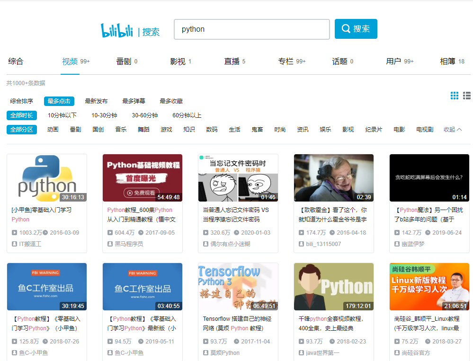473x361 pixels.
Task: Open the 话题 tab
Action: 342,62
